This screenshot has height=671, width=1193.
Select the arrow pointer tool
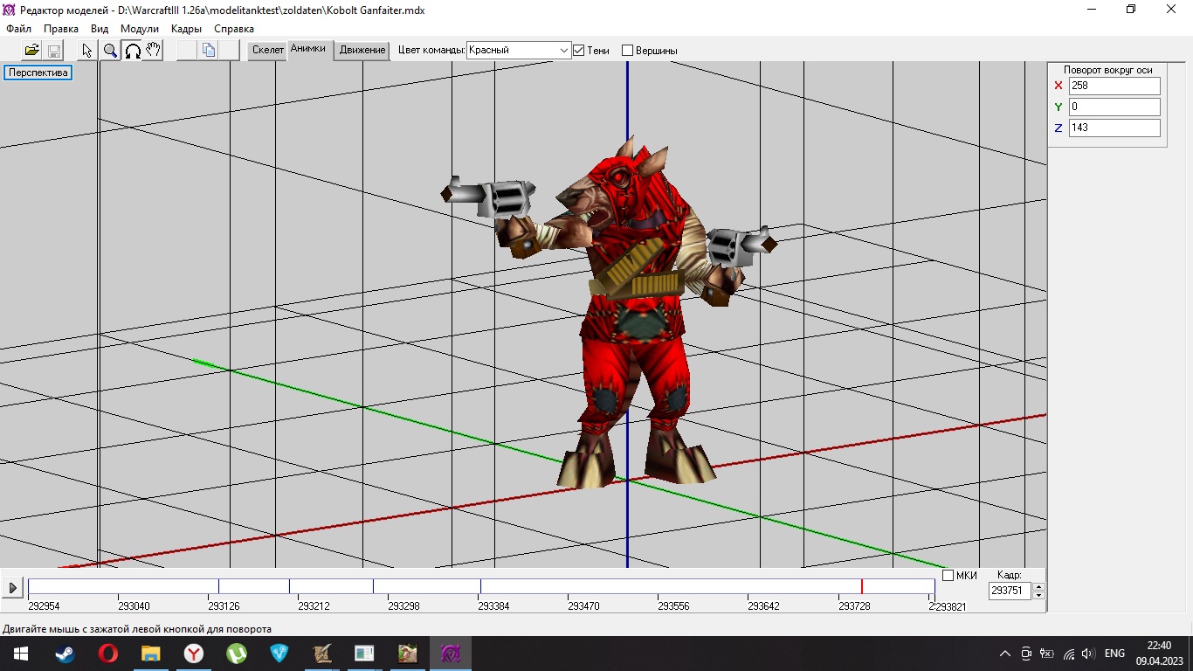coord(87,51)
